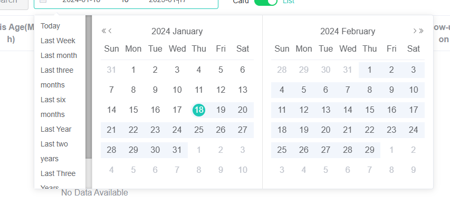Click the shortcuts panel scrollbar
Image resolution: width=450 pixels, height=215 pixels.
click(x=89, y=87)
